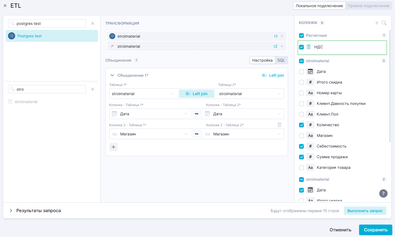Uncheck the Количество column

(x=301, y=125)
